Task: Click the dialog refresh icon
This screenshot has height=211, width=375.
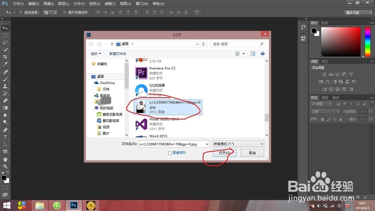Action: click(204, 44)
